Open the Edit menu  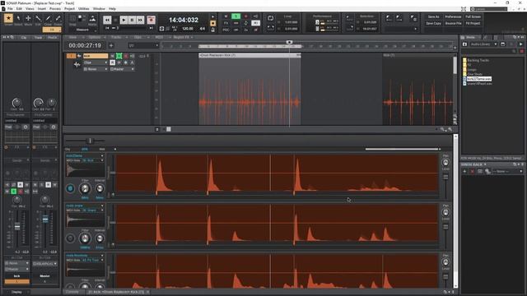click(x=19, y=9)
